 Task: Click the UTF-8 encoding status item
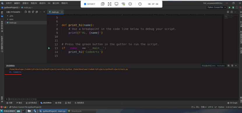210,107
